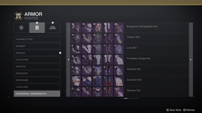This screenshot has width=202, height=113.
Task: Click Virulent cloak ornament
Action: click(x=119, y=38)
